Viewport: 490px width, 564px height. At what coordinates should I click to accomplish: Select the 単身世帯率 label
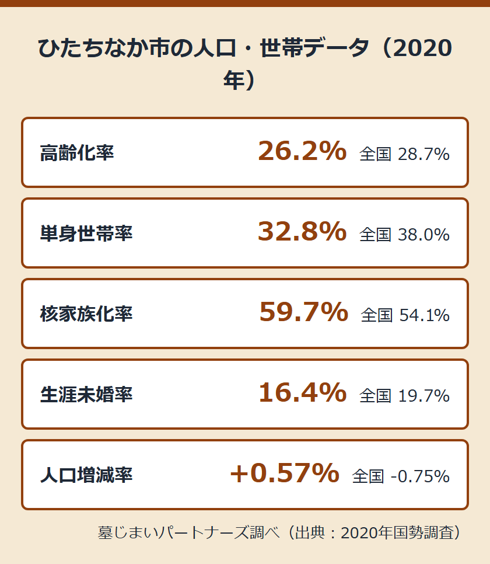86,234
